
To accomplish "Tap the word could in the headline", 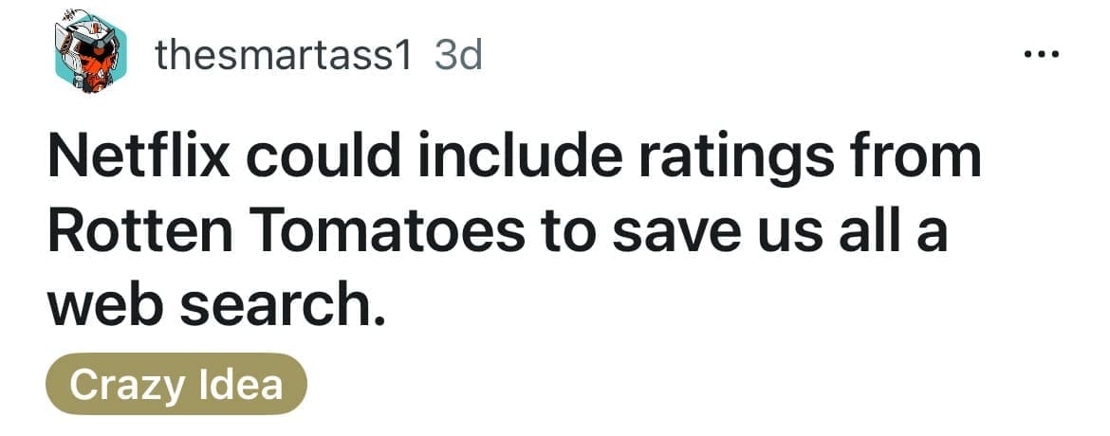I will [x=322, y=155].
